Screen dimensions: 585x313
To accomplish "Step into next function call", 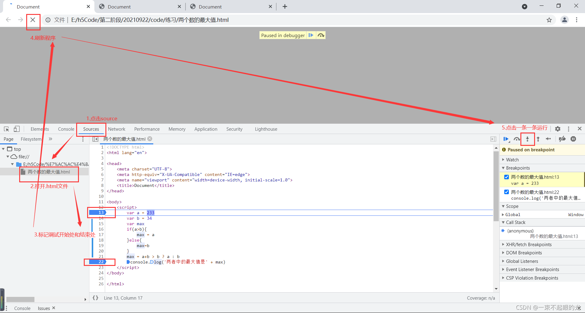I will point(527,139).
